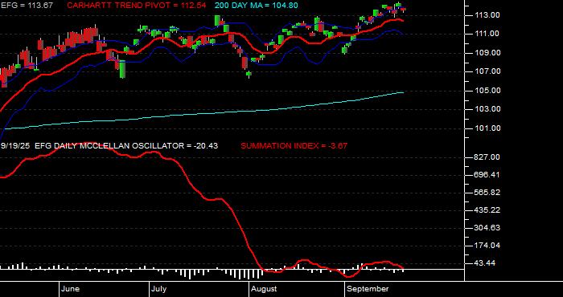Select the Carhartt Trend Pivot = 112.54 label
Image resolution: width=563 pixels, height=297 pixels.
pos(137,6)
